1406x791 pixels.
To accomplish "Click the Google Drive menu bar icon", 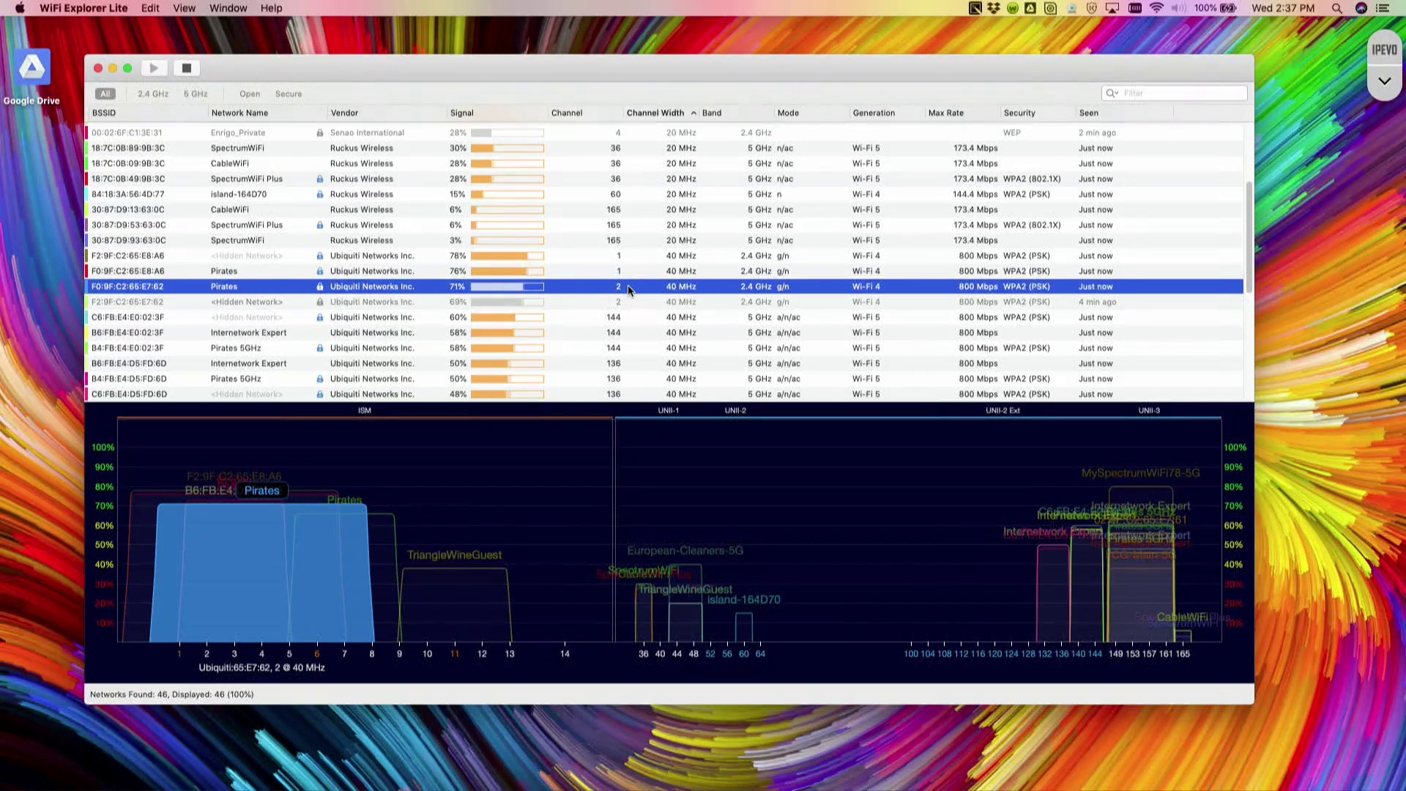I will pos(1030,8).
